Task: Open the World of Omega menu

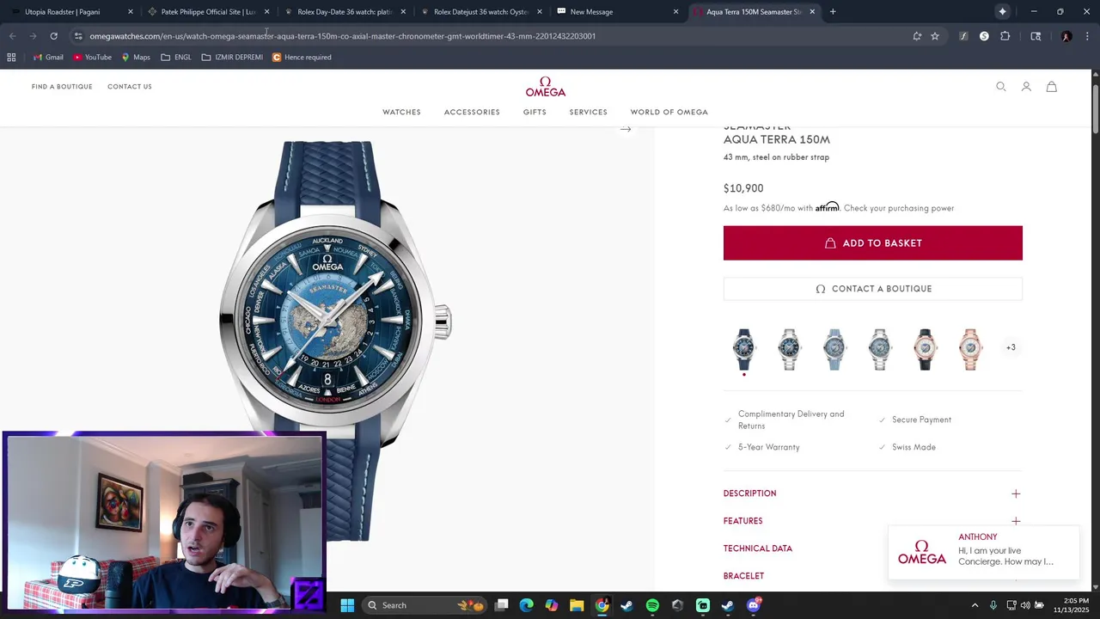Action: click(669, 112)
